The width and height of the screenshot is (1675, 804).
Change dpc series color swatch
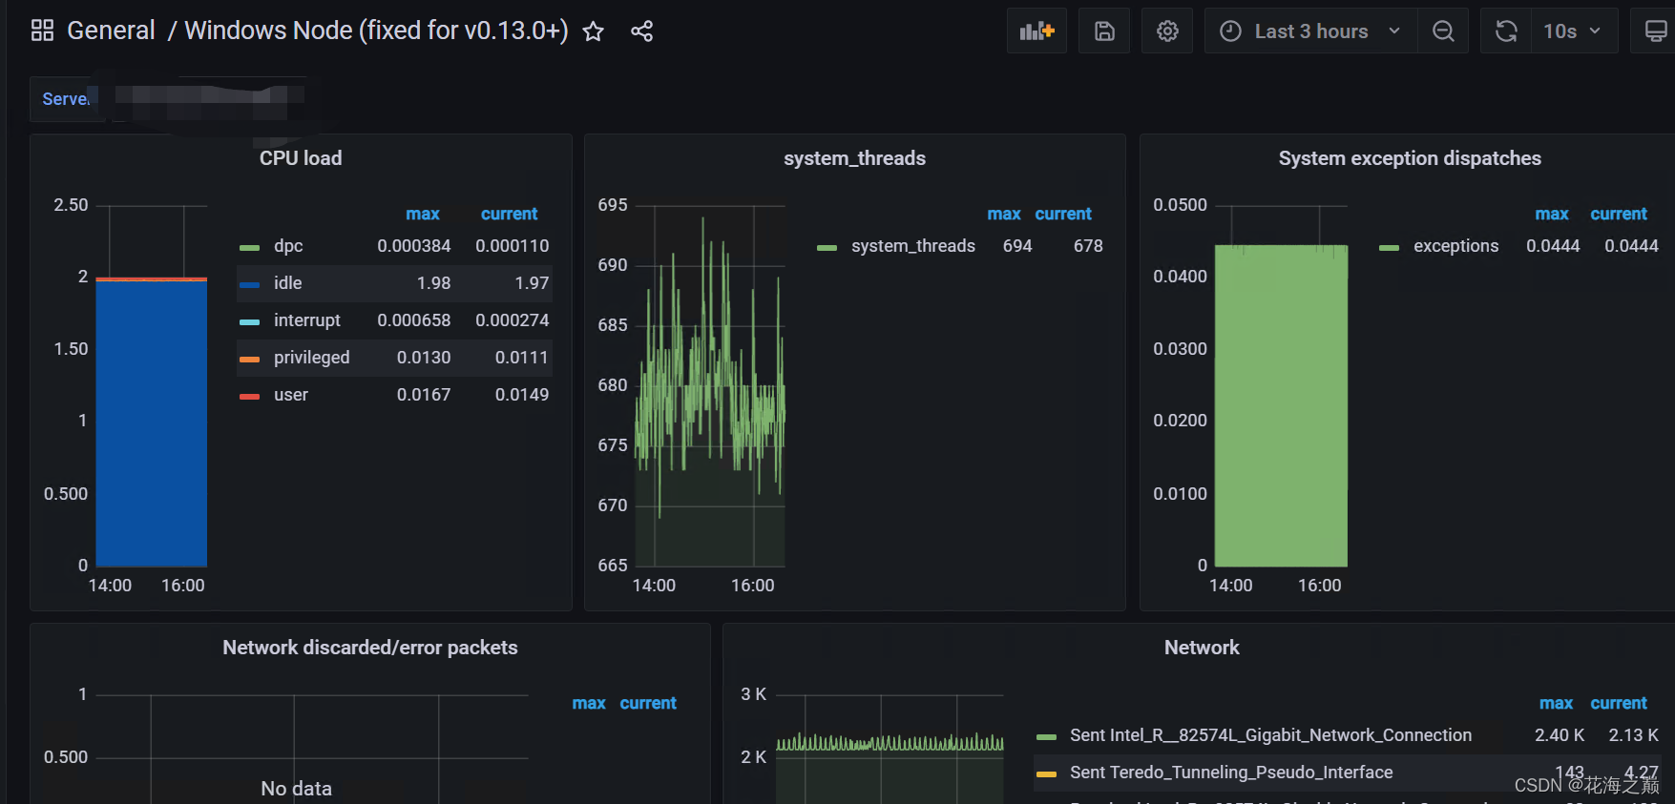click(x=249, y=247)
